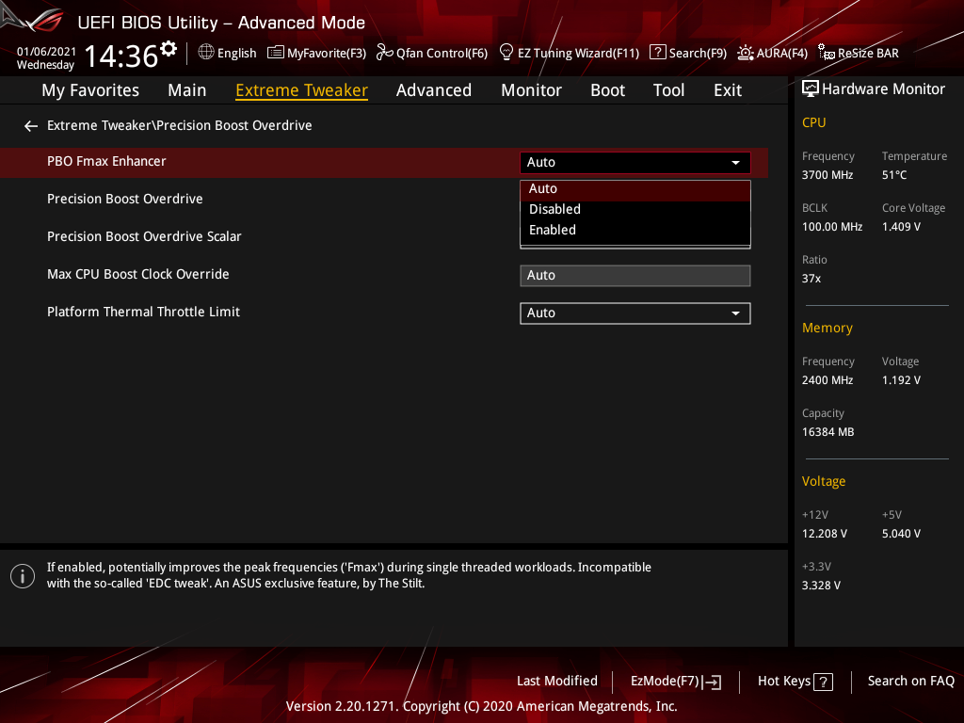
Task: Select Max CPU Boost Clock Override label
Action: pos(137,274)
